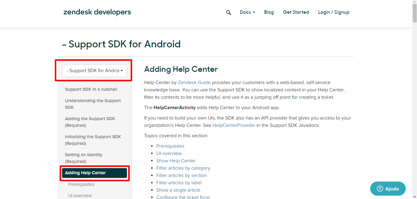
Task: Click the search magnifier icon
Action: tap(229, 13)
